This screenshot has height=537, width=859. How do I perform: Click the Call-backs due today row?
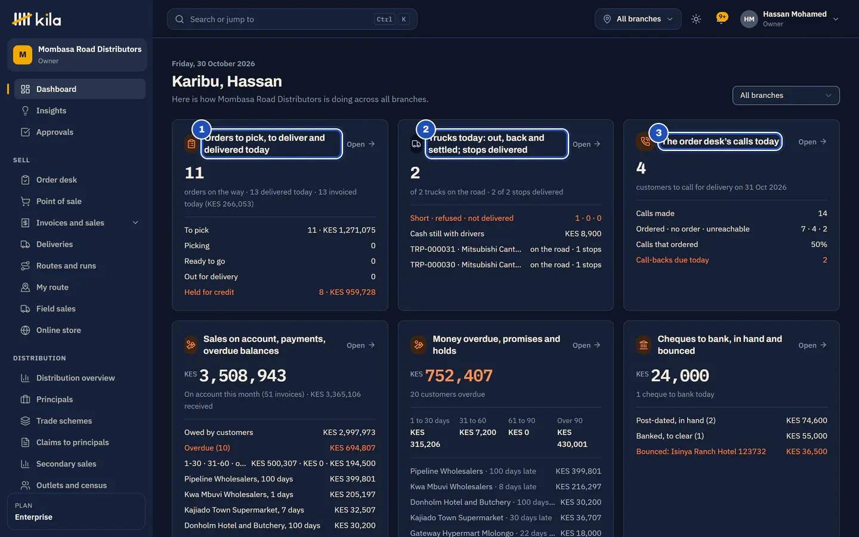[731, 260]
